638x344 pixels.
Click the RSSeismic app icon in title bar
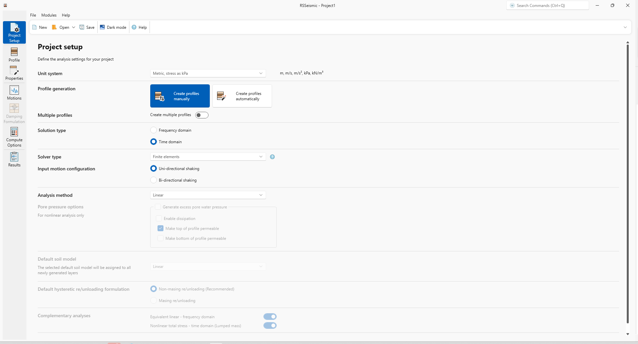pos(5,5)
